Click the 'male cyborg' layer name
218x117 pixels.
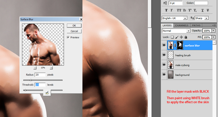coord(182,65)
